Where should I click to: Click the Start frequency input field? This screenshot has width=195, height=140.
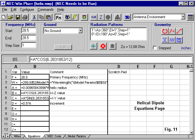click(x=28, y=30)
